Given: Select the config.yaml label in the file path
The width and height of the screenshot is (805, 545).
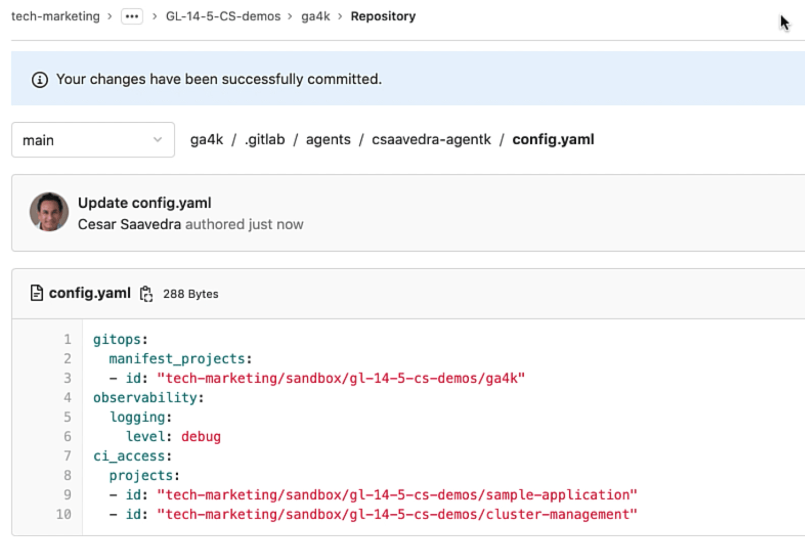Looking at the screenshot, I should click(553, 139).
